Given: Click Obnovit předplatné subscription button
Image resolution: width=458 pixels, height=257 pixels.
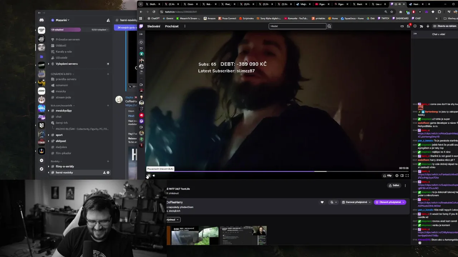Looking at the screenshot, I should (390, 202).
